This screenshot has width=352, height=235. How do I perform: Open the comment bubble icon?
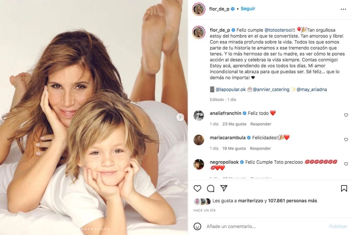tap(211, 189)
